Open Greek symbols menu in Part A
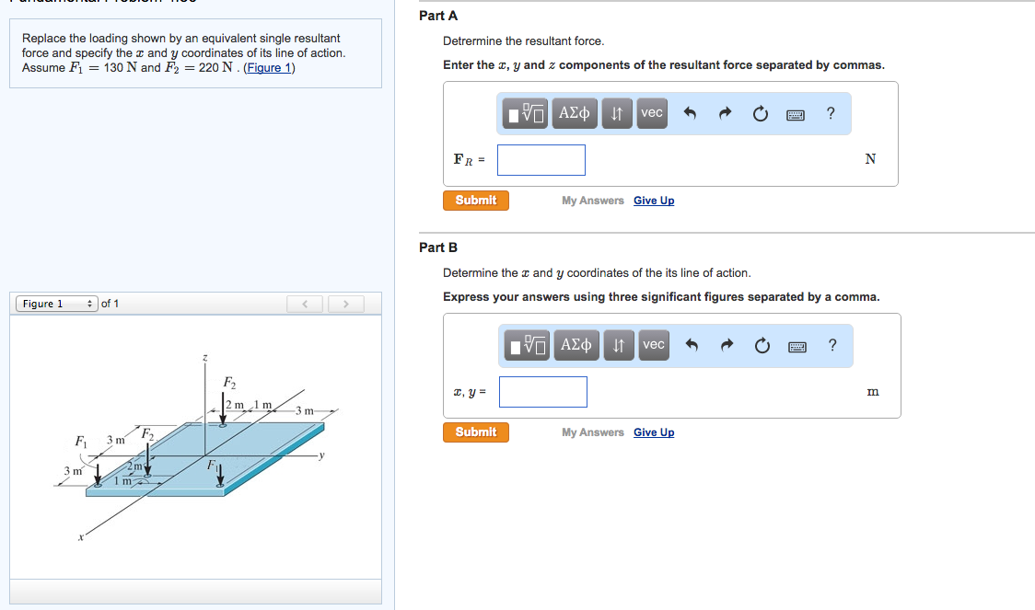Screen dimensions: 1035x610 575,113
